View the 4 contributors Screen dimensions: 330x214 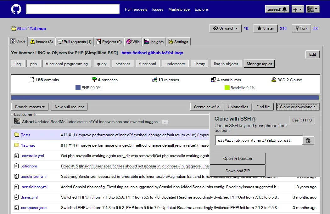point(226,80)
